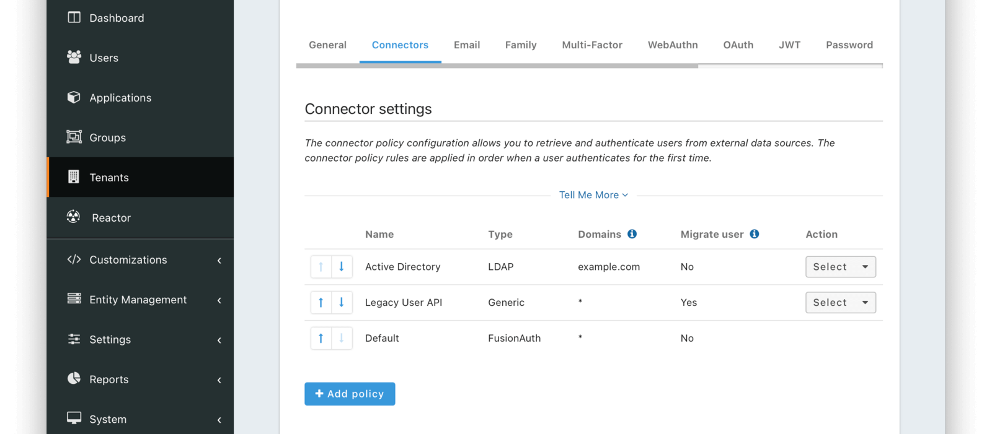This screenshot has width=992, height=434.
Task: Click the Applications cube icon
Action: click(74, 97)
